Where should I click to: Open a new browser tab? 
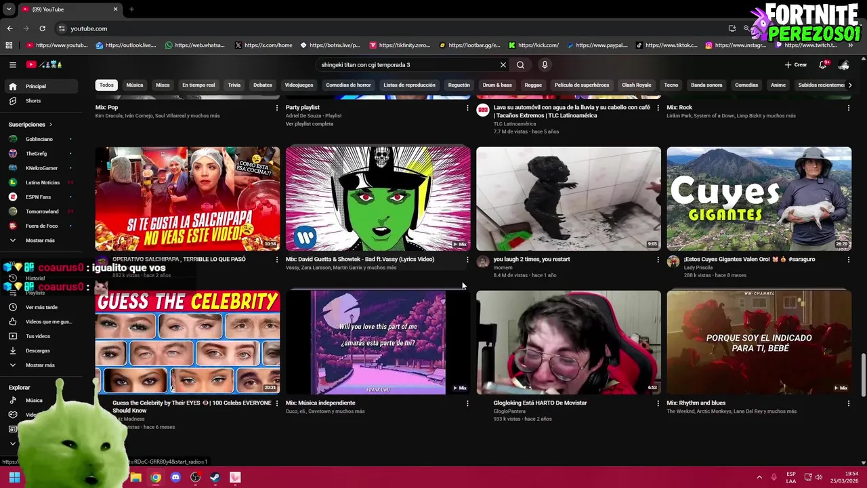[x=131, y=9]
